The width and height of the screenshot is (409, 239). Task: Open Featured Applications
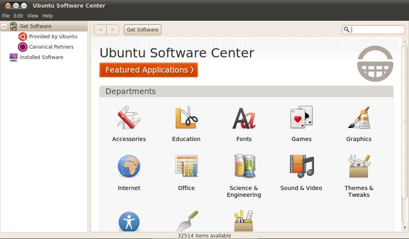tap(149, 70)
